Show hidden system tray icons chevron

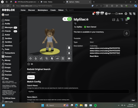119,105
